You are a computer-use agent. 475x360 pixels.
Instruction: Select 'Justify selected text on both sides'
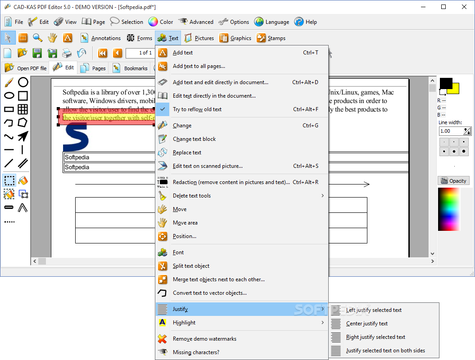tap(384, 351)
